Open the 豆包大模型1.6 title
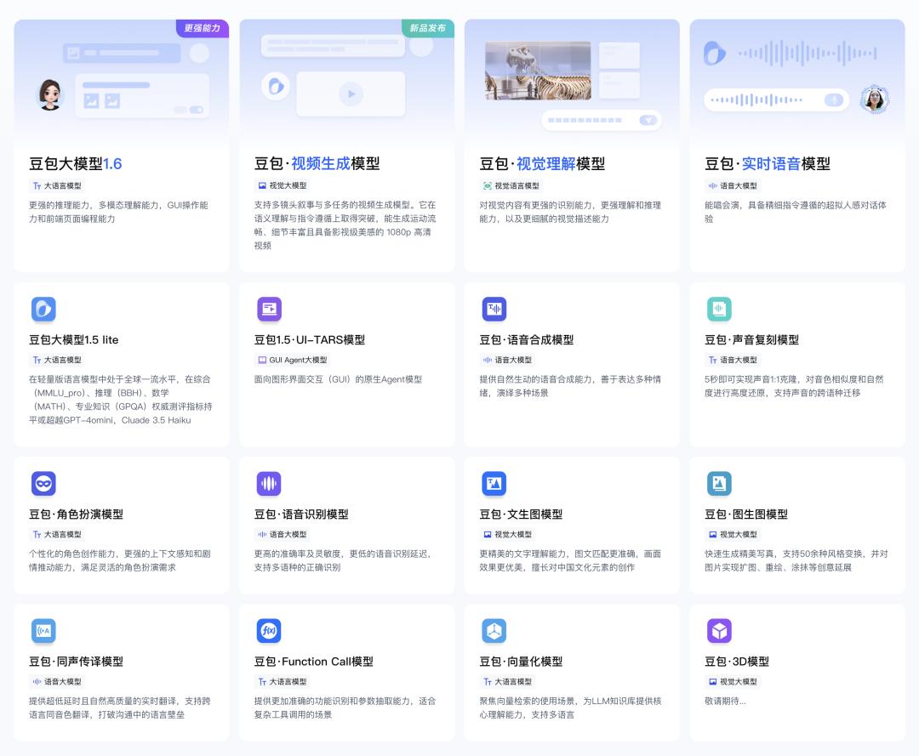Image resolution: width=919 pixels, height=756 pixels. 76,163
